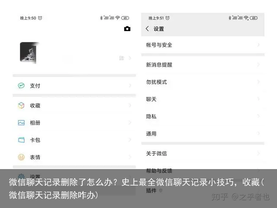This screenshot has height=208, width=277.
Task: Tap the 晚上9:50 clock text
Action: tap(28, 18)
